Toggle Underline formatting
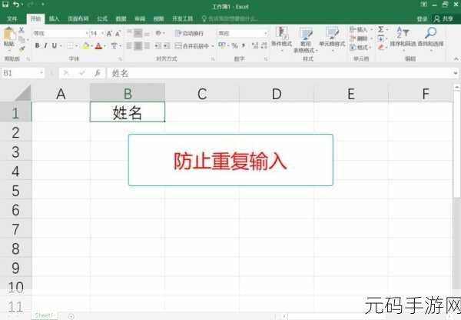Screen dimensions: 461x320 54,46
